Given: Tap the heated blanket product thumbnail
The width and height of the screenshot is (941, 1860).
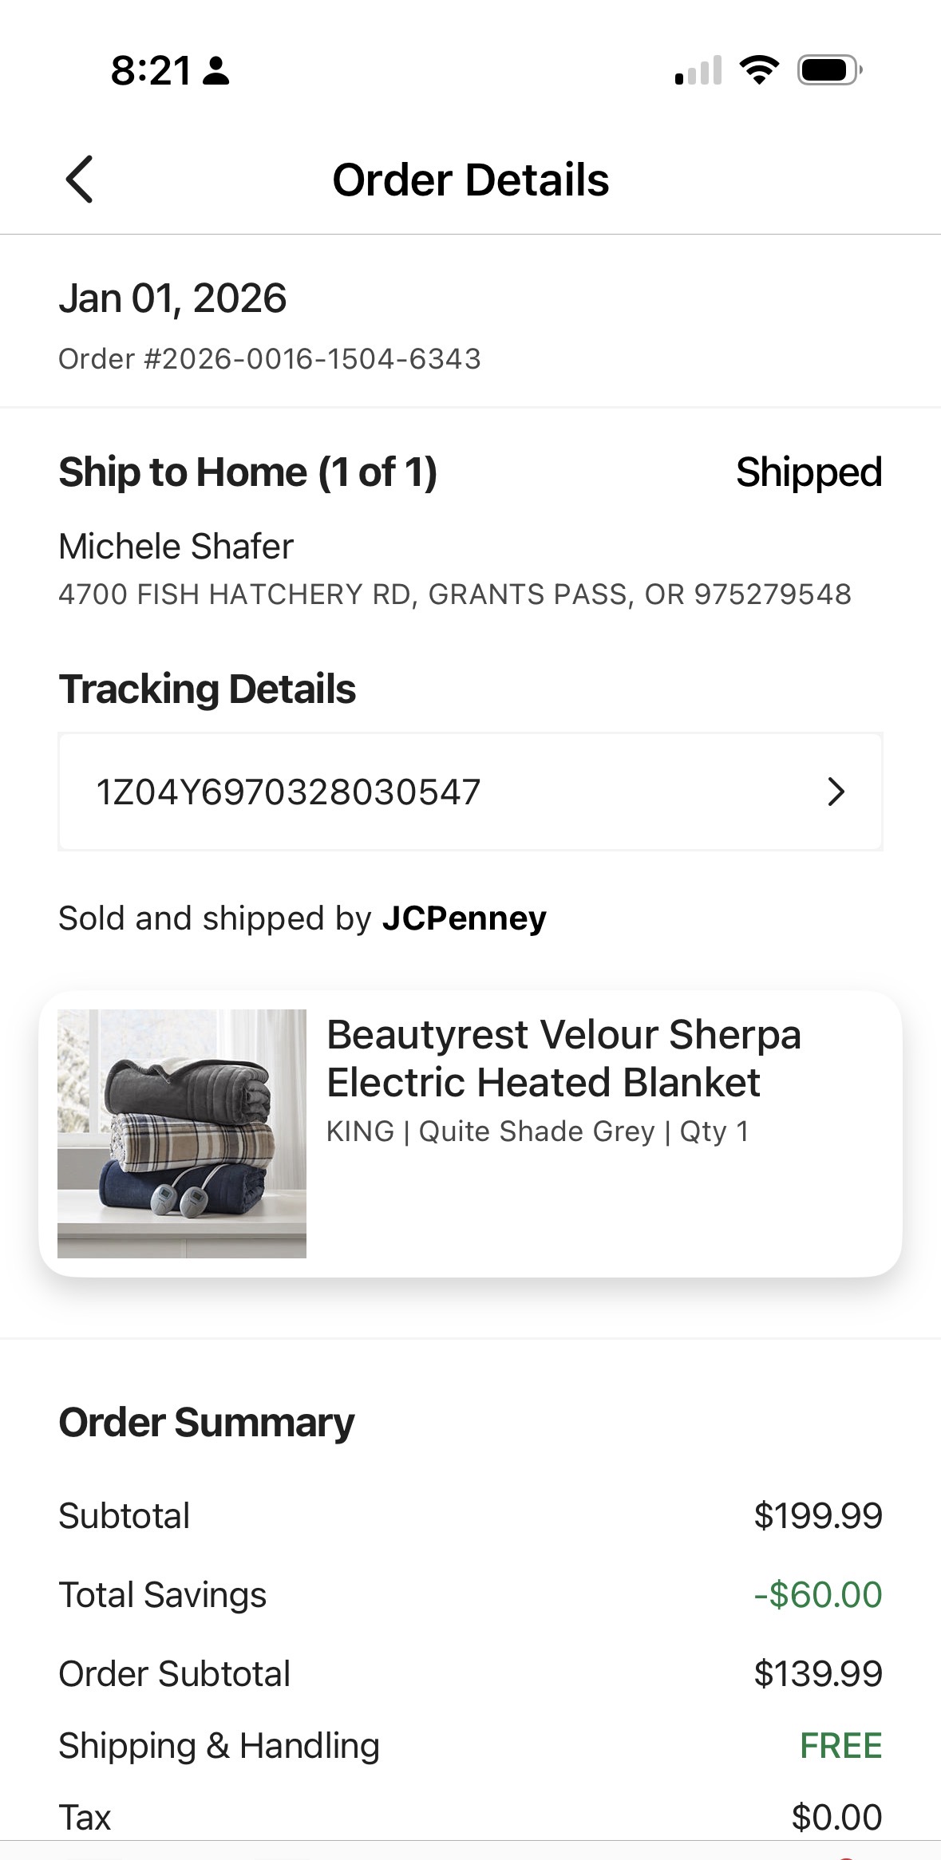Looking at the screenshot, I should click(182, 1133).
